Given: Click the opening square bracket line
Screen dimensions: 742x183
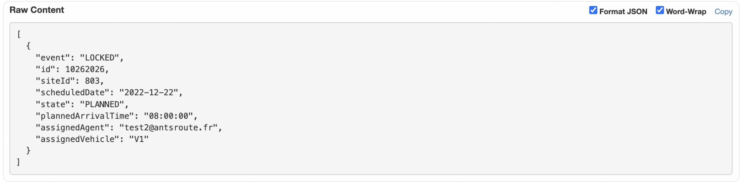Looking at the screenshot, I should tap(19, 34).
